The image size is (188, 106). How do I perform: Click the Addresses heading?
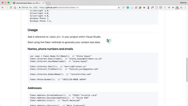(35, 88)
